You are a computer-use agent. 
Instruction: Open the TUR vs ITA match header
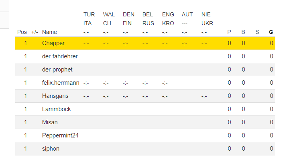point(89,19)
